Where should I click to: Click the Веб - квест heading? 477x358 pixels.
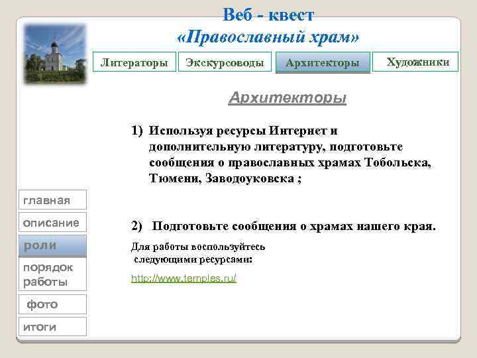pyautogui.click(x=268, y=15)
